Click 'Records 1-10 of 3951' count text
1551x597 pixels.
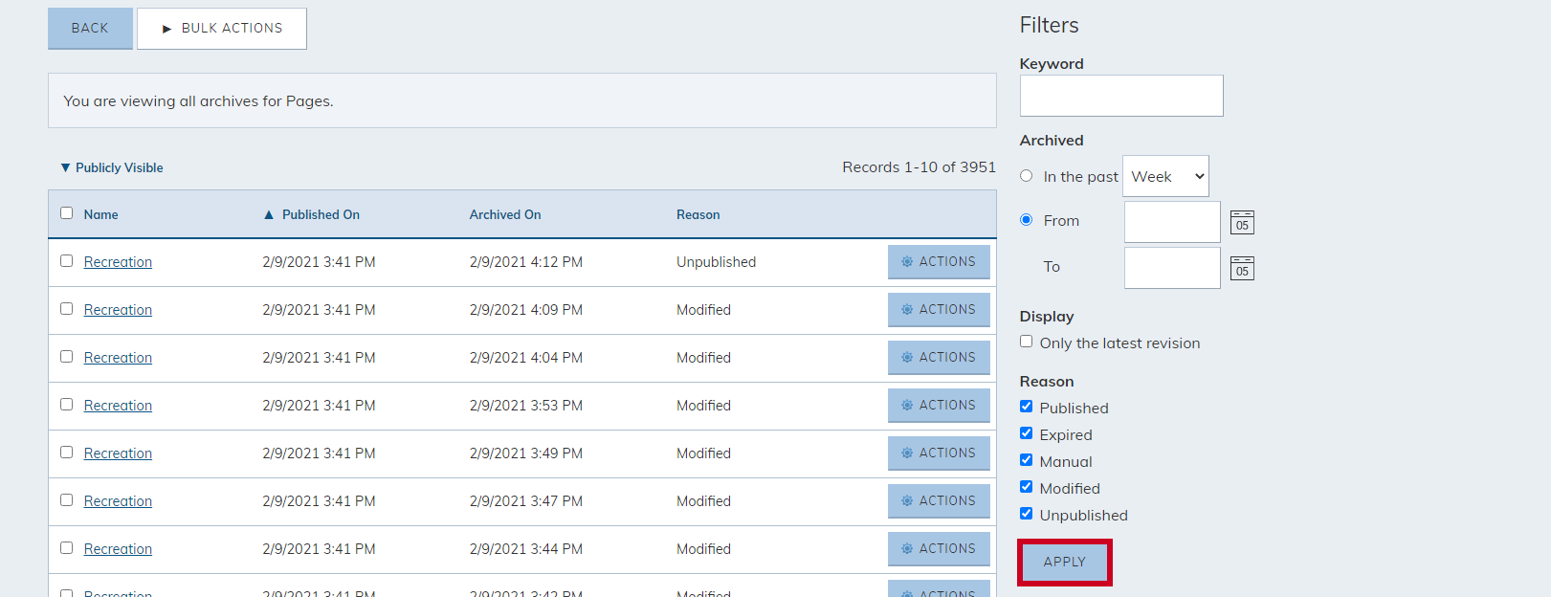click(x=919, y=167)
